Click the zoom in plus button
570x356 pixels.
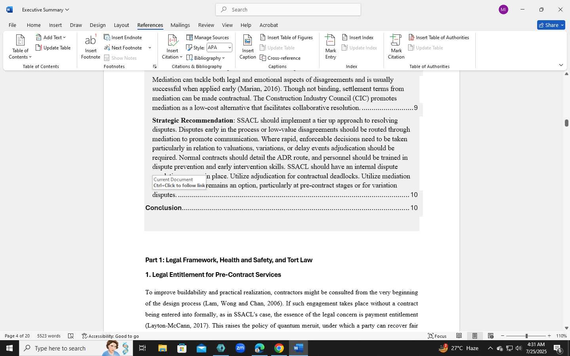click(x=549, y=336)
